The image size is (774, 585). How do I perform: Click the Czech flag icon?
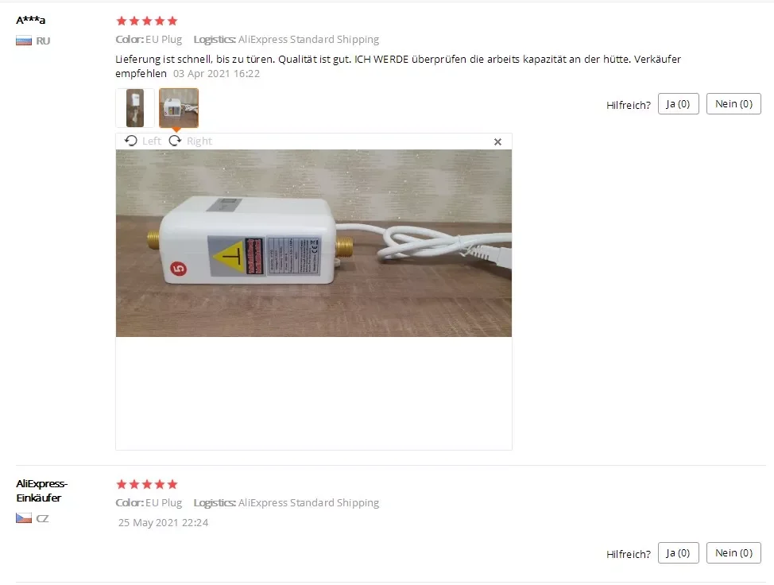(24, 518)
